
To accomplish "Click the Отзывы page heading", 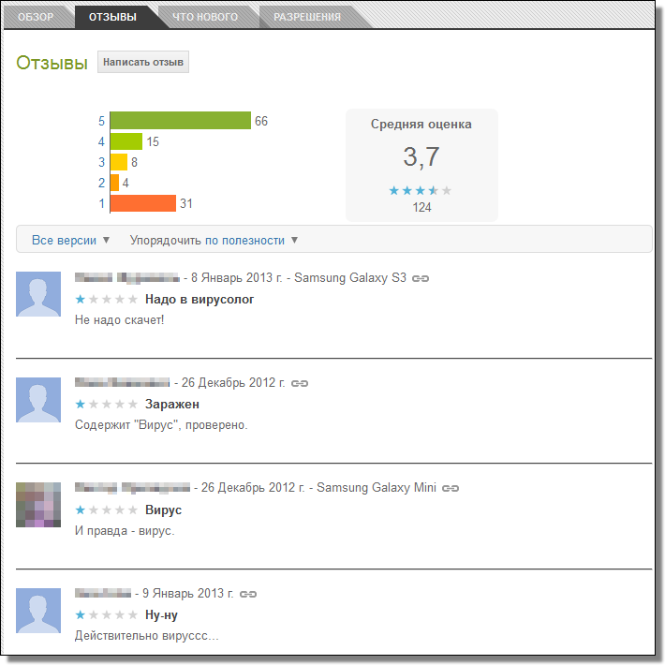I will click(52, 63).
